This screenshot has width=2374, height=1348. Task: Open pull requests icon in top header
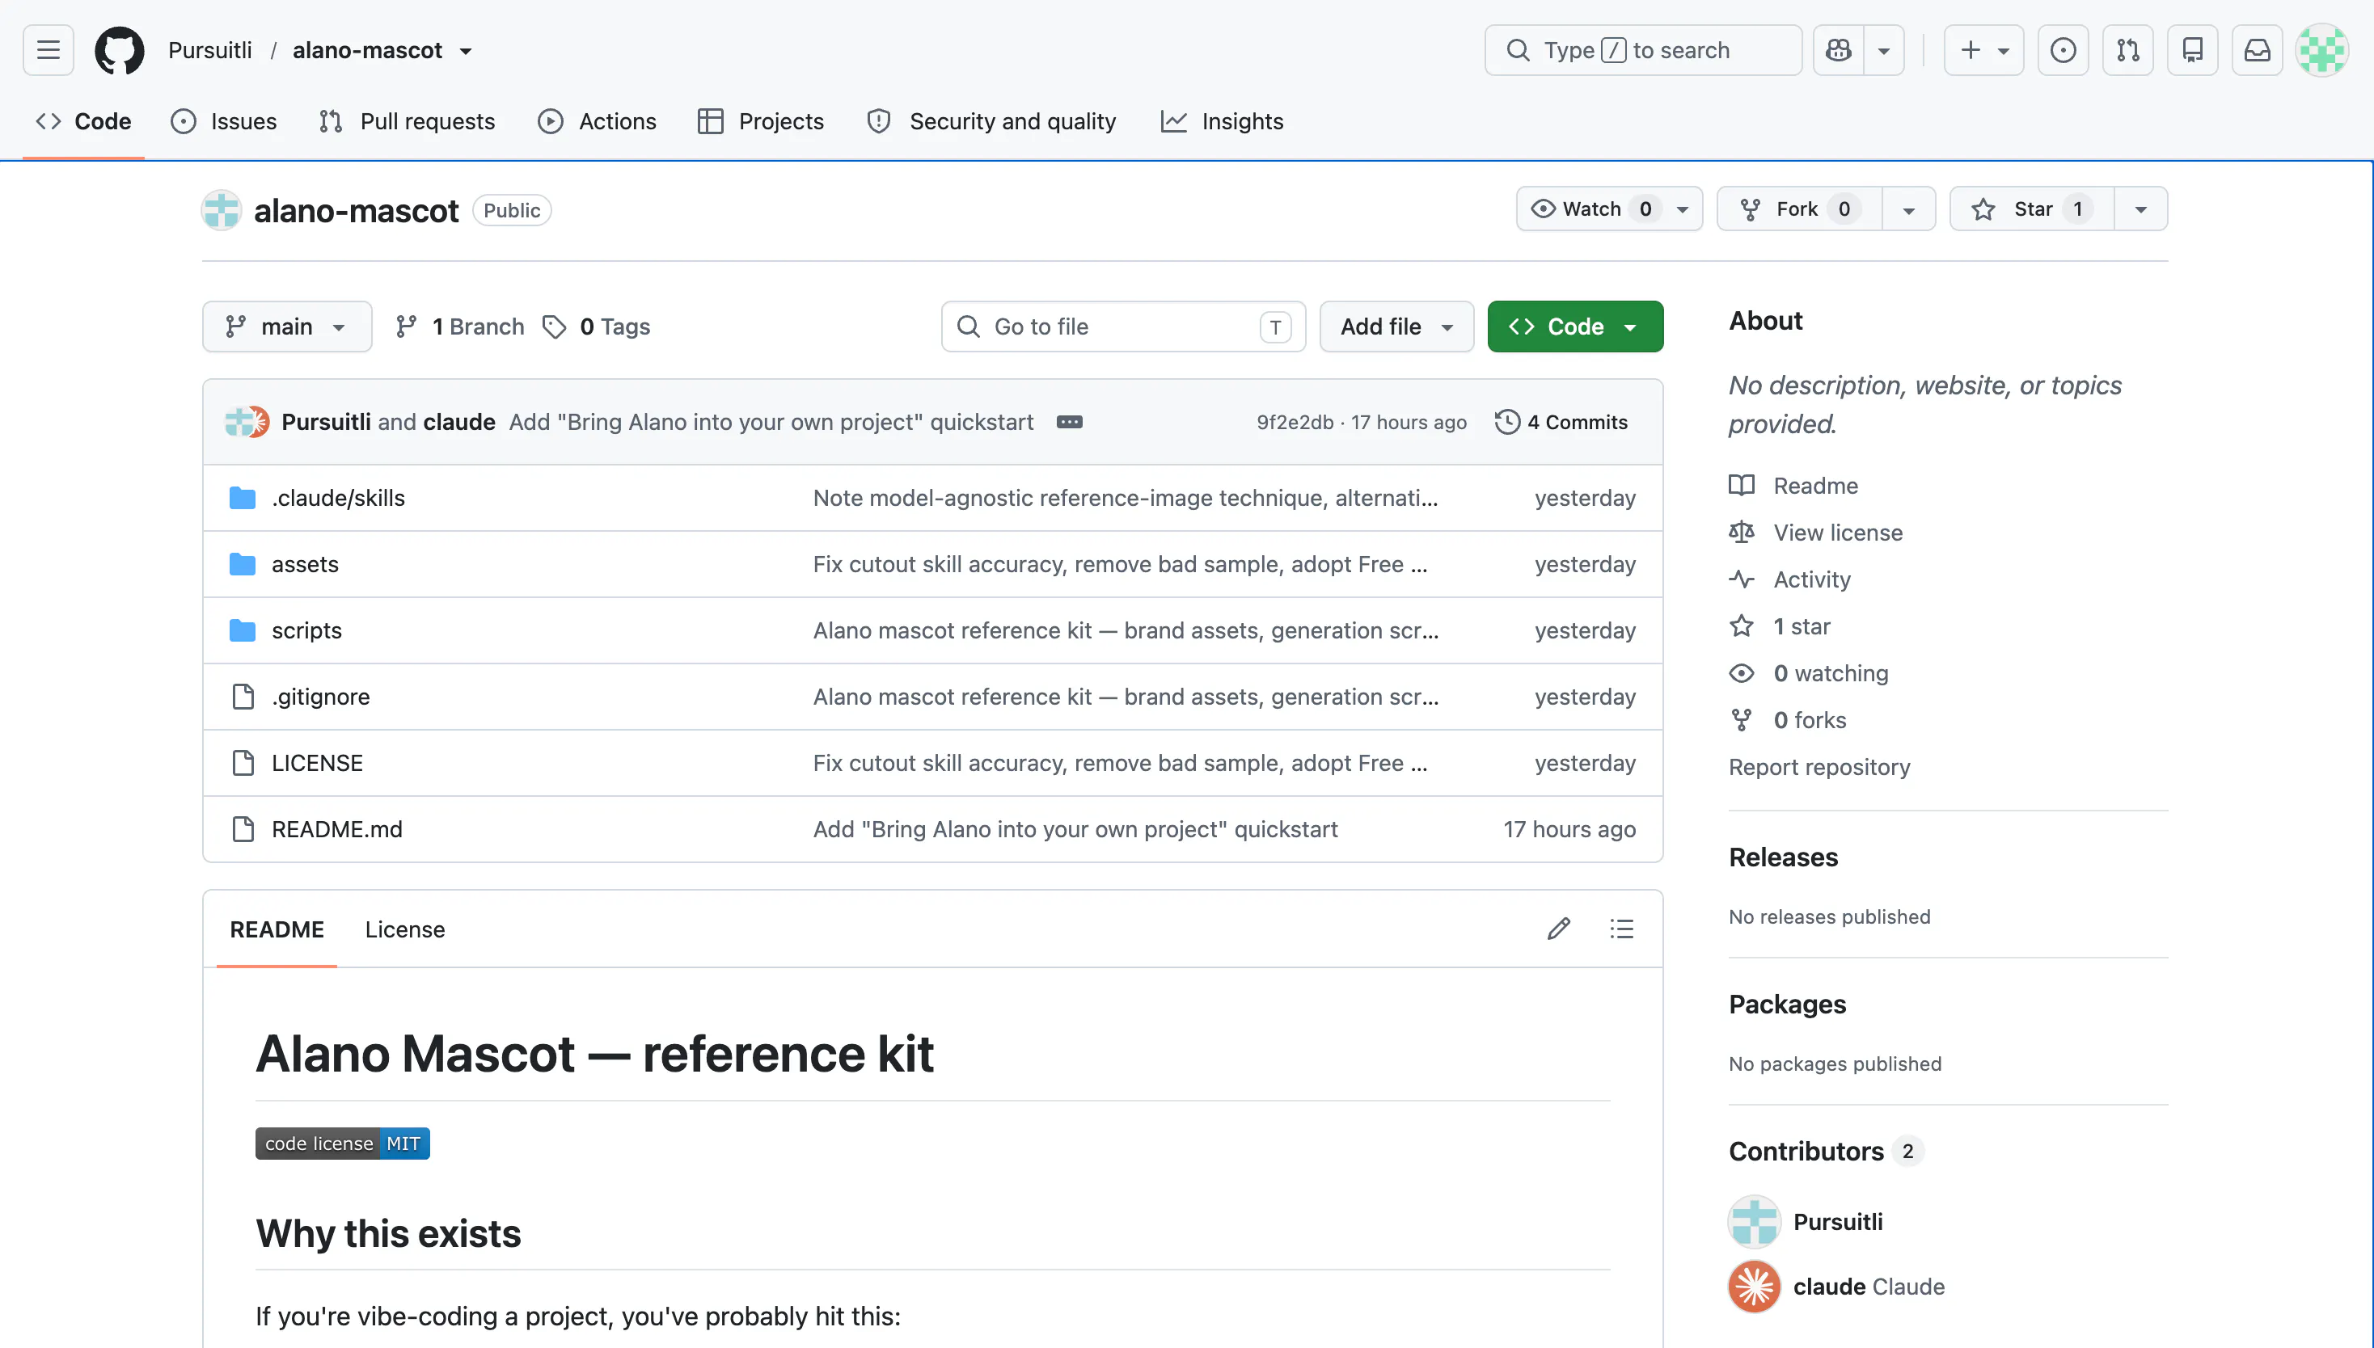tap(2127, 50)
